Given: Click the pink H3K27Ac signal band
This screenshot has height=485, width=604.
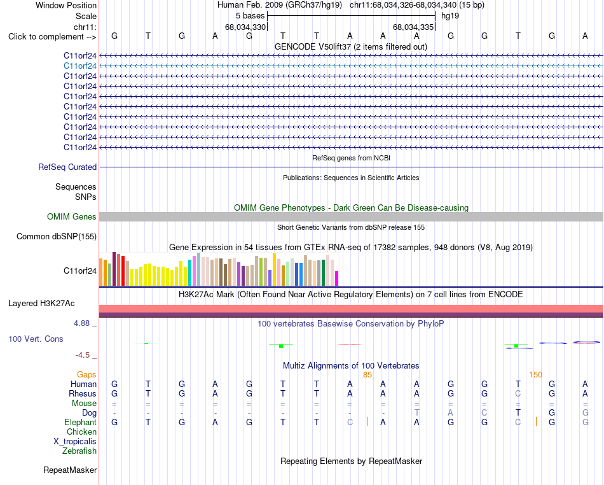Looking at the screenshot, I should coord(351,309).
